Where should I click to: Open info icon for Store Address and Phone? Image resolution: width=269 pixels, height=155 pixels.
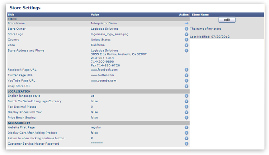click(187, 51)
